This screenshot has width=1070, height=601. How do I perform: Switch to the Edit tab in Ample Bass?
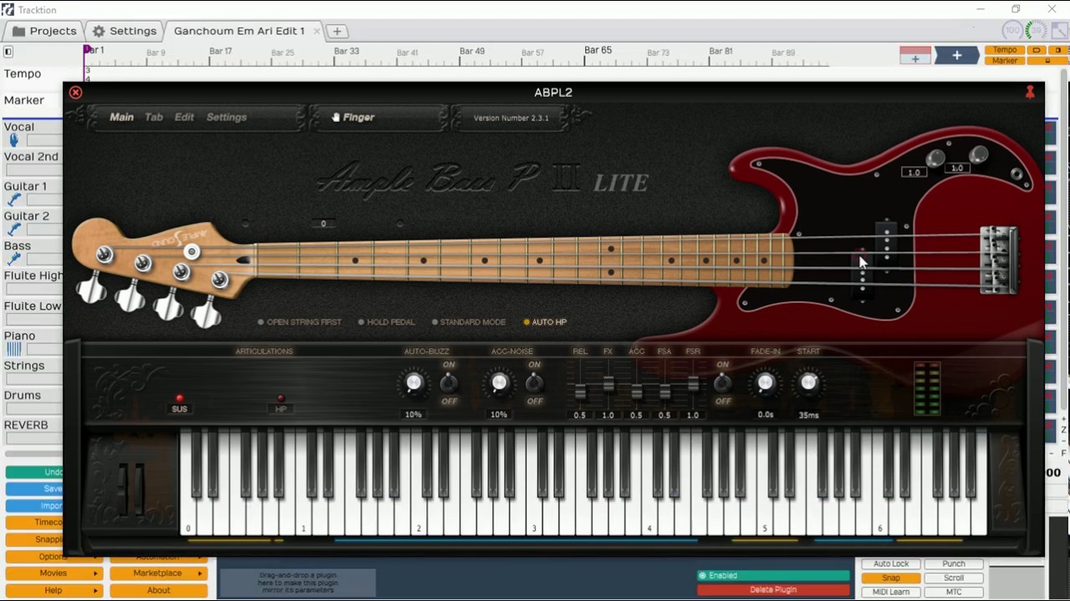(x=184, y=118)
